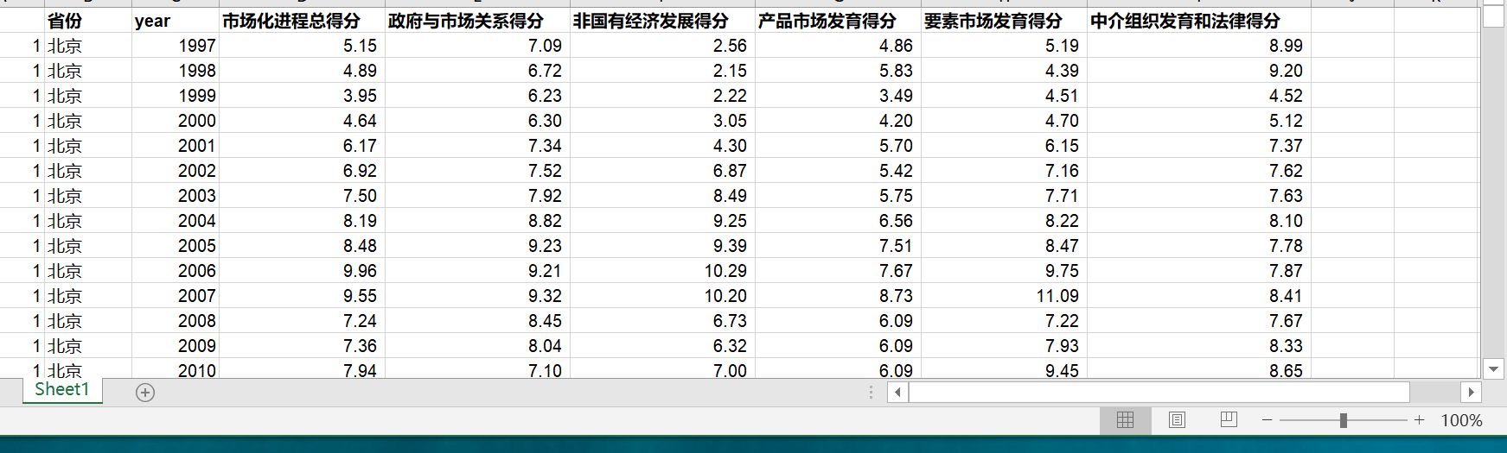
Task: Select cell with value 6.56
Action: 838,221
